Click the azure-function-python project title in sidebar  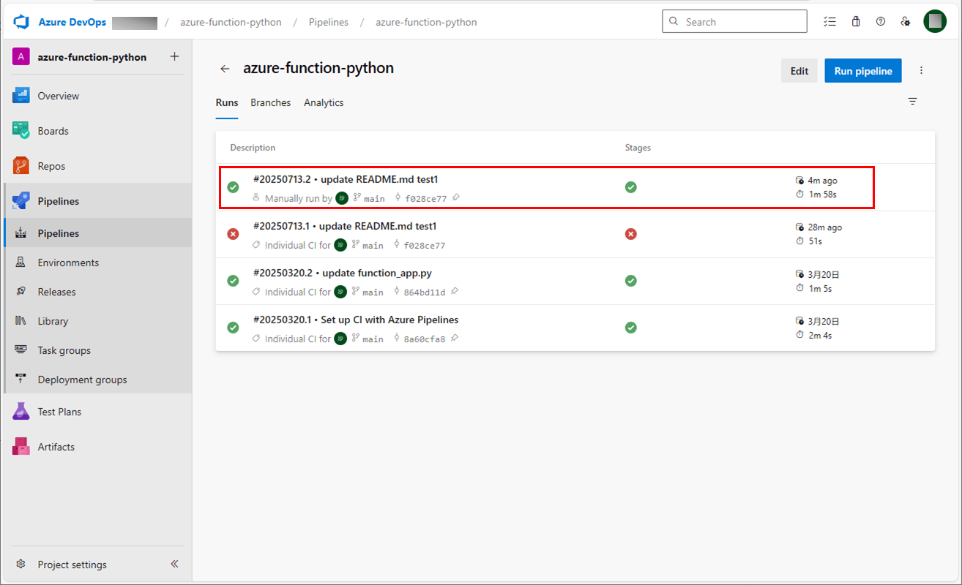tap(92, 57)
